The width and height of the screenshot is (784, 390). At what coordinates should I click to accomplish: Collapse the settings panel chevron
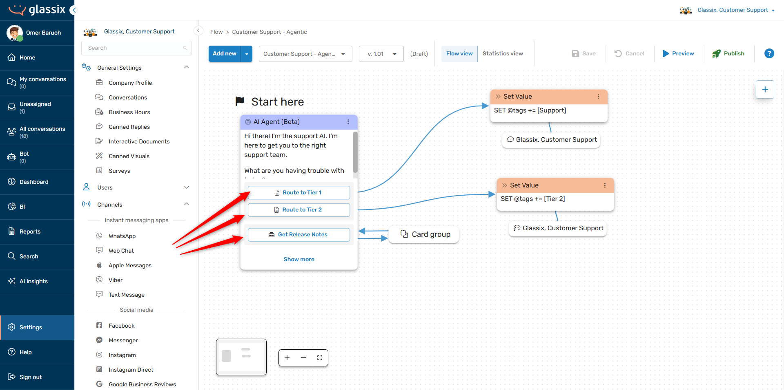(x=198, y=31)
